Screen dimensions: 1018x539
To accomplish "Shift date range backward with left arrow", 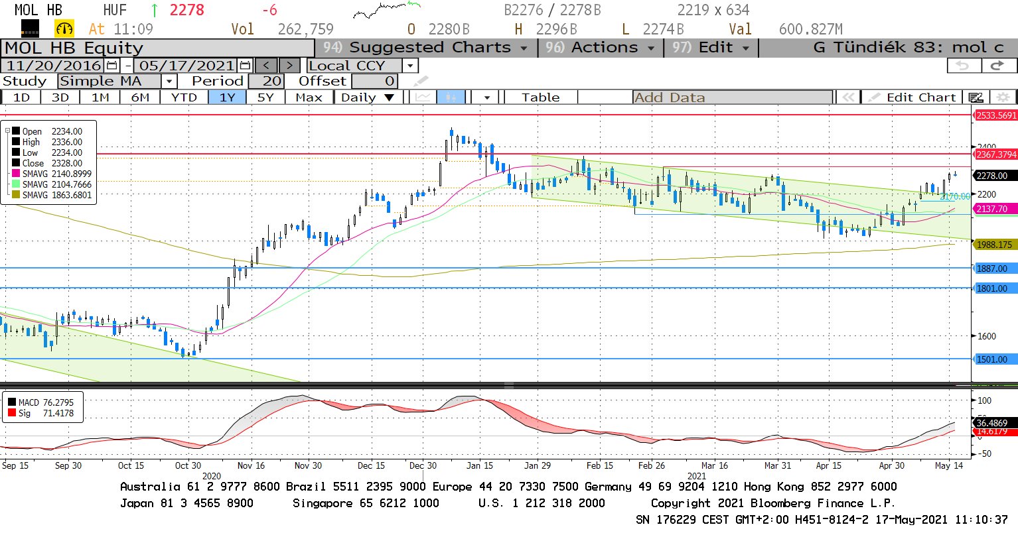I will coord(266,66).
